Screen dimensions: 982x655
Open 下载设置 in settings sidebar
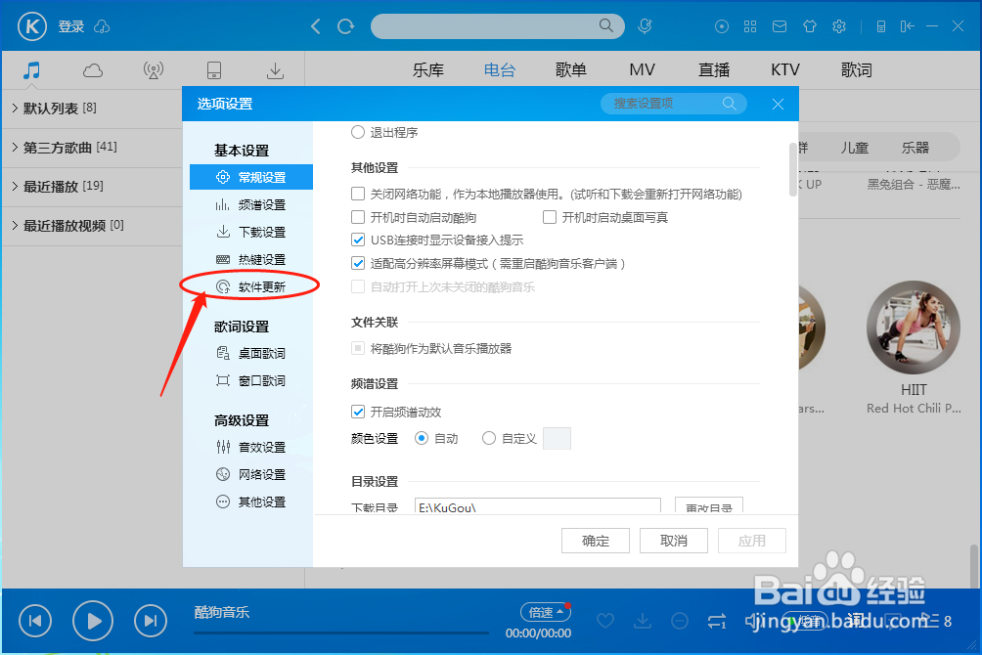pos(251,233)
